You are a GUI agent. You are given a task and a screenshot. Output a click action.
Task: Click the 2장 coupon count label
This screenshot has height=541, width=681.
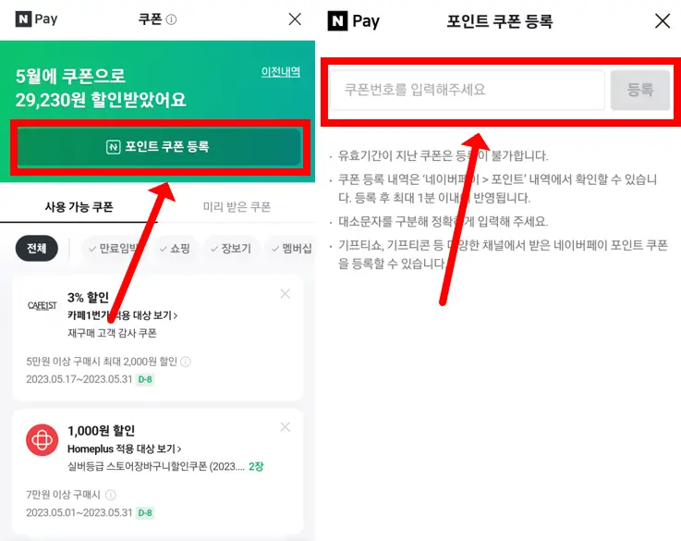pyautogui.click(x=256, y=466)
